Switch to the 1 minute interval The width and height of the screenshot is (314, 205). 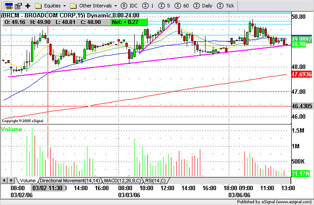(x=148, y=6)
